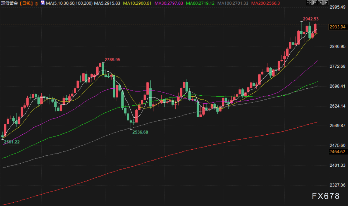The height and width of the screenshot is (206, 348).
Task: Select the red MA200 legend value
Action: pos(265,3)
